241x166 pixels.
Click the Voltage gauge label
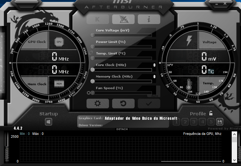point(210,42)
